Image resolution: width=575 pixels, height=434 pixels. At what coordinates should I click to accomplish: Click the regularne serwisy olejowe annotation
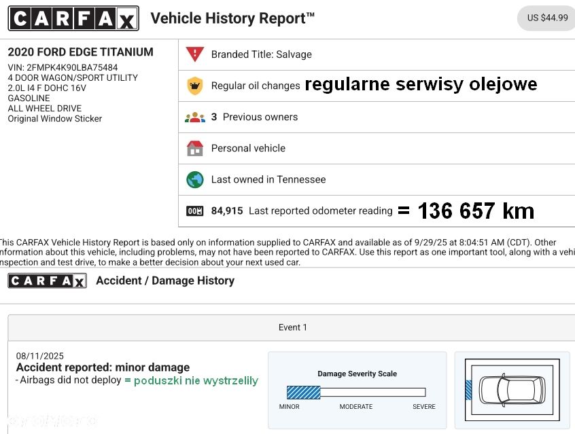tap(421, 84)
